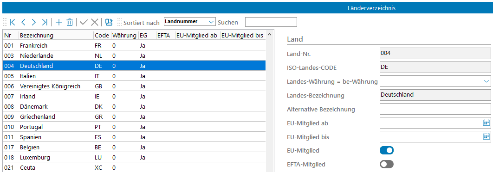Screen dimensions: 493x172
Task: Confirm changes with the checkmark icon
Action: 84,22
